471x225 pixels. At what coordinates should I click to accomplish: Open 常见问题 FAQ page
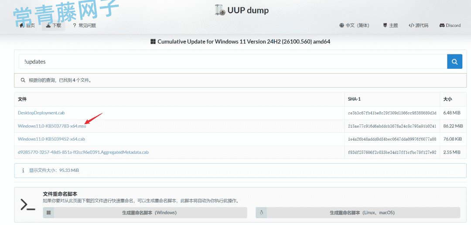(x=85, y=26)
